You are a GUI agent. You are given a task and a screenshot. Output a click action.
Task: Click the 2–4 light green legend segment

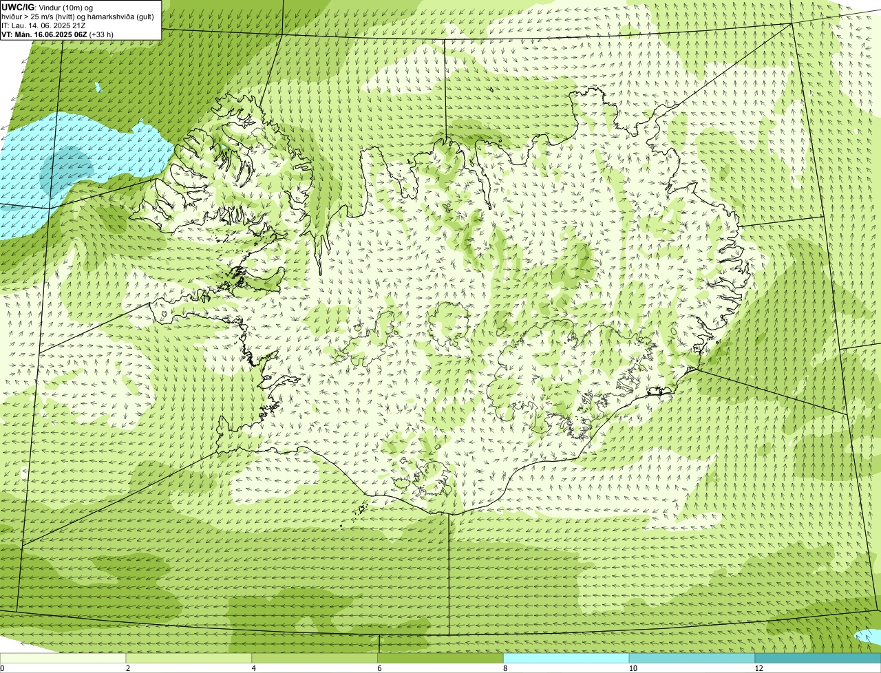coord(190,659)
